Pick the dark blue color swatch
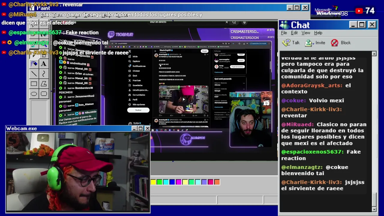 coord(172,182)
